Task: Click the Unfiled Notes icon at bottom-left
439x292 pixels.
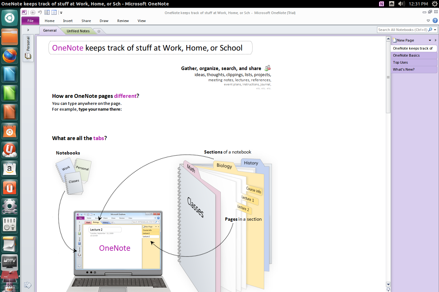Action: click(28, 285)
